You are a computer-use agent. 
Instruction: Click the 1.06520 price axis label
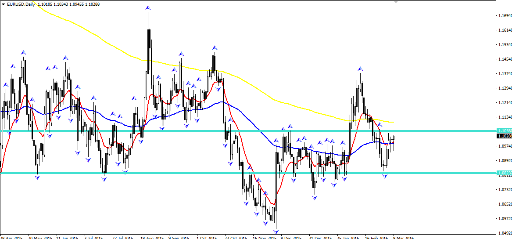[x=505, y=204]
